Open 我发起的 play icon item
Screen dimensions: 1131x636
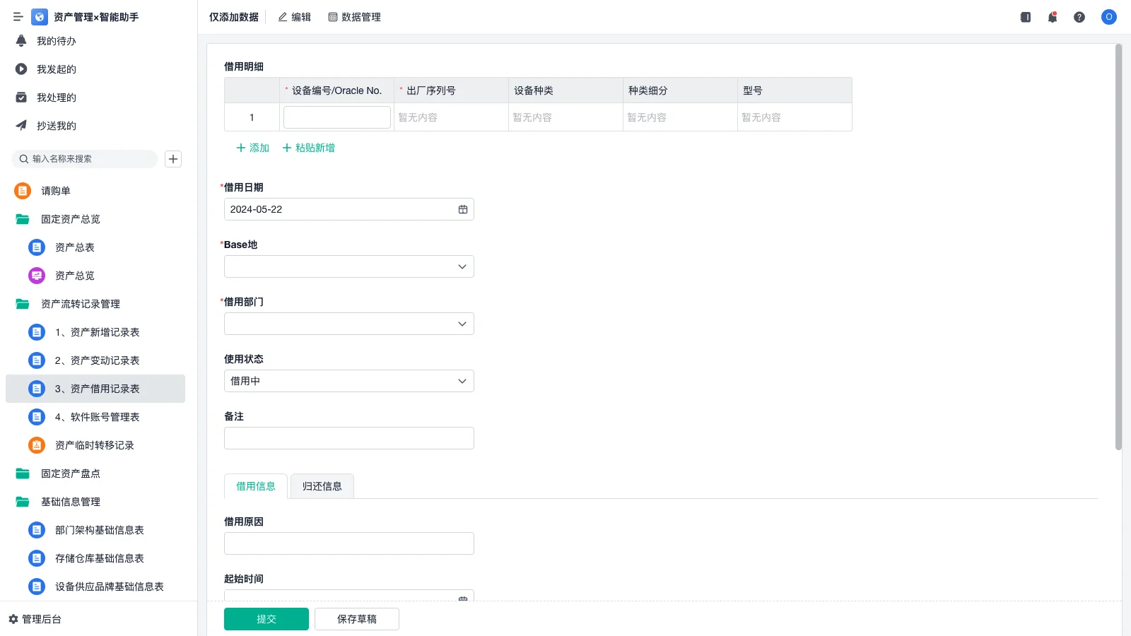[x=21, y=69]
